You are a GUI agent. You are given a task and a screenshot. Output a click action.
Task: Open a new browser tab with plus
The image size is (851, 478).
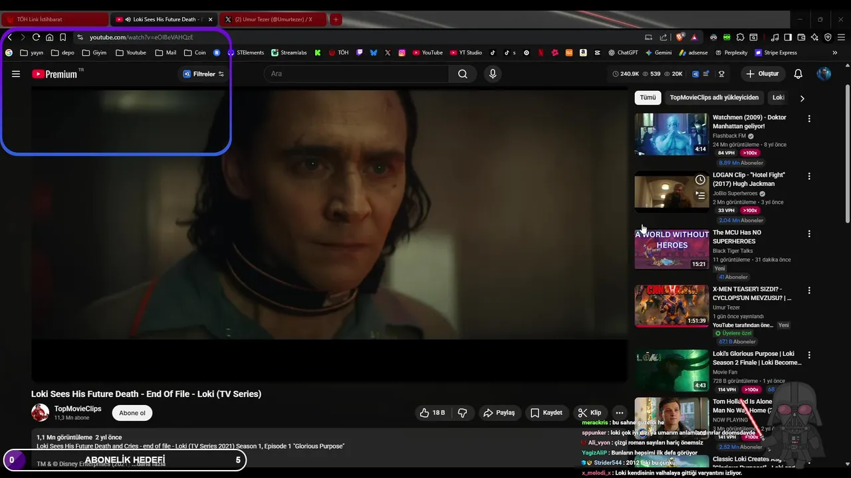click(336, 19)
